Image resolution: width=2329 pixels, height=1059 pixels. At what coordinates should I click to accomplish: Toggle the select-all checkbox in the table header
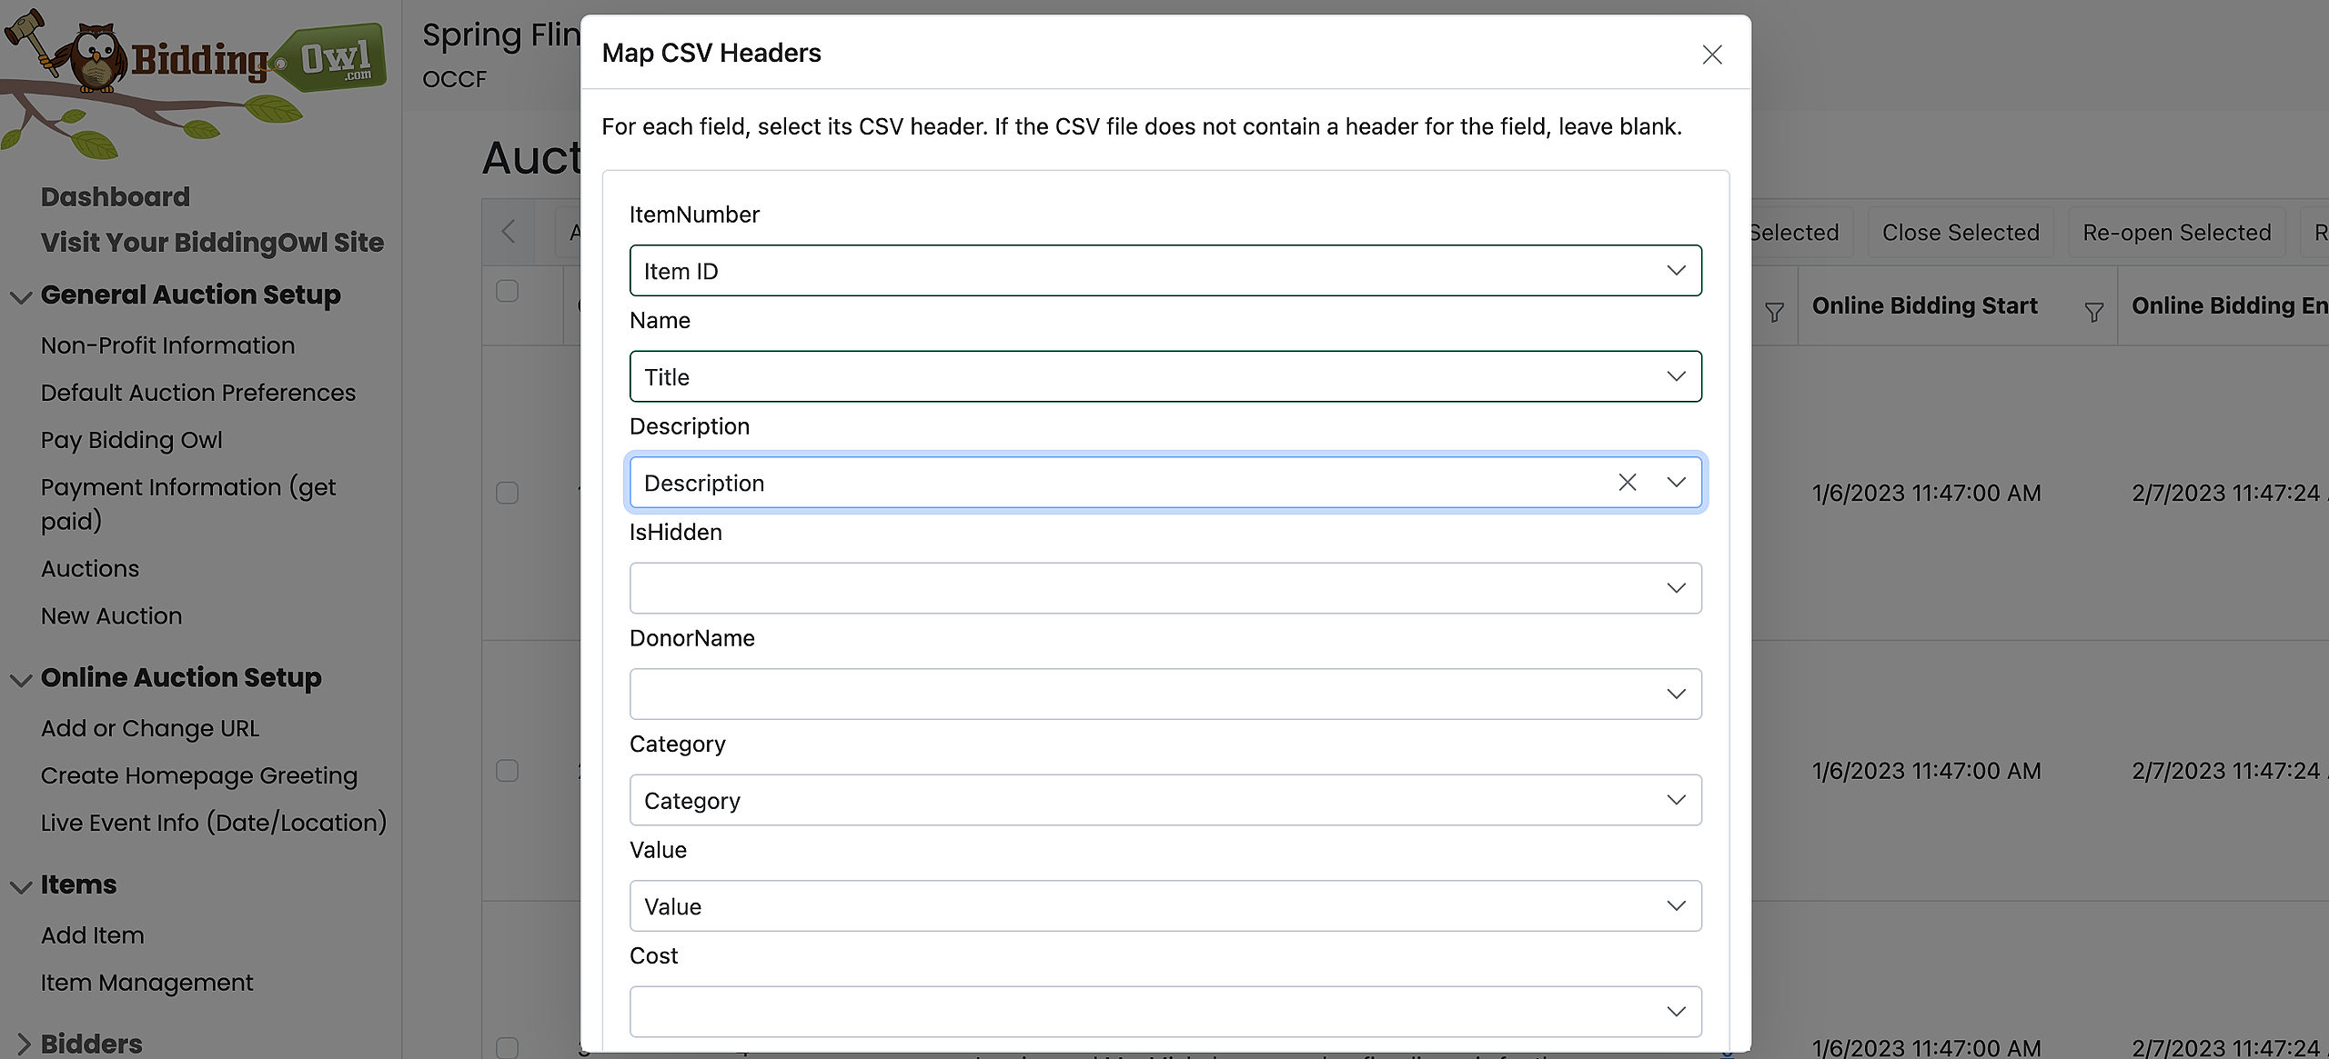507,291
